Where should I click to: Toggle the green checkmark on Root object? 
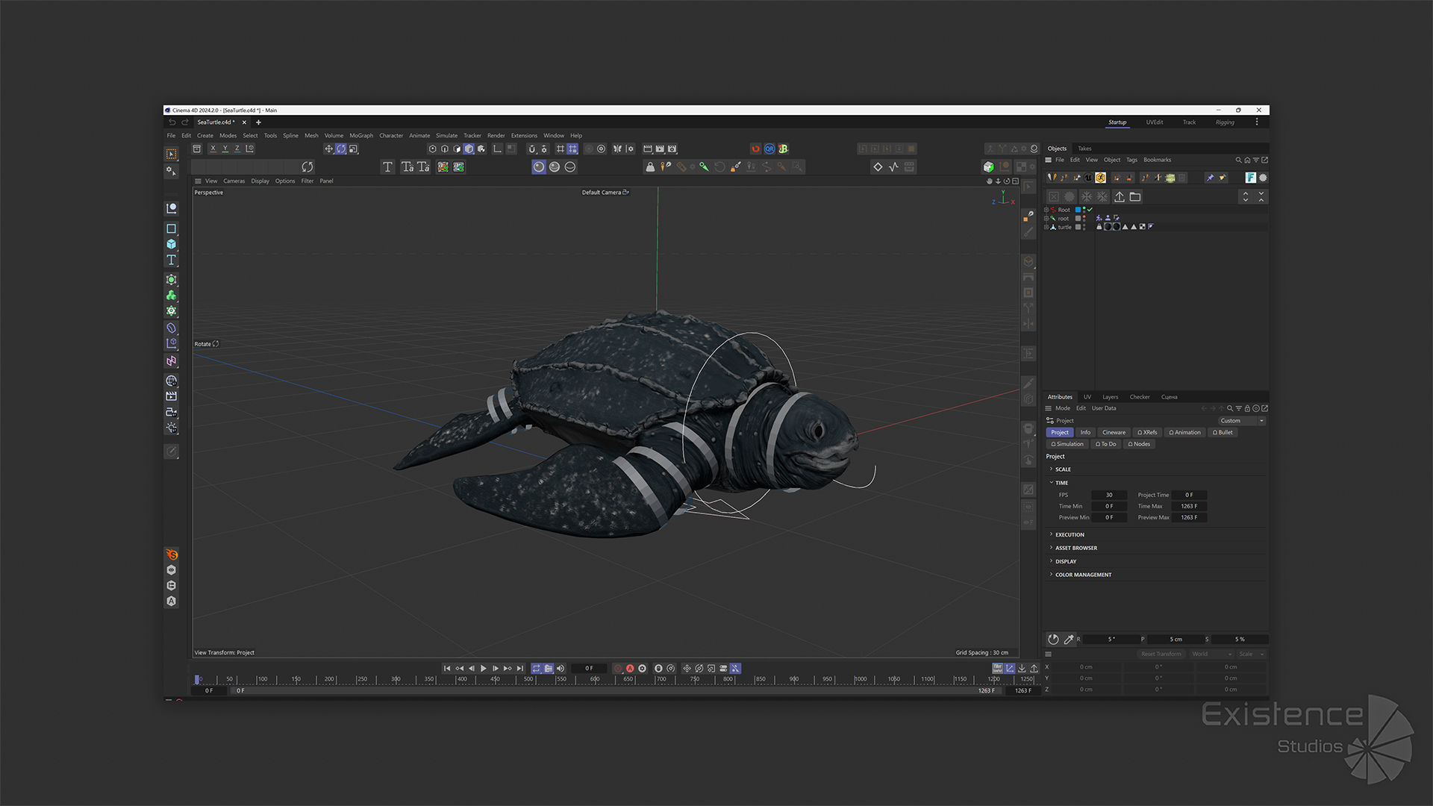pos(1090,210)
